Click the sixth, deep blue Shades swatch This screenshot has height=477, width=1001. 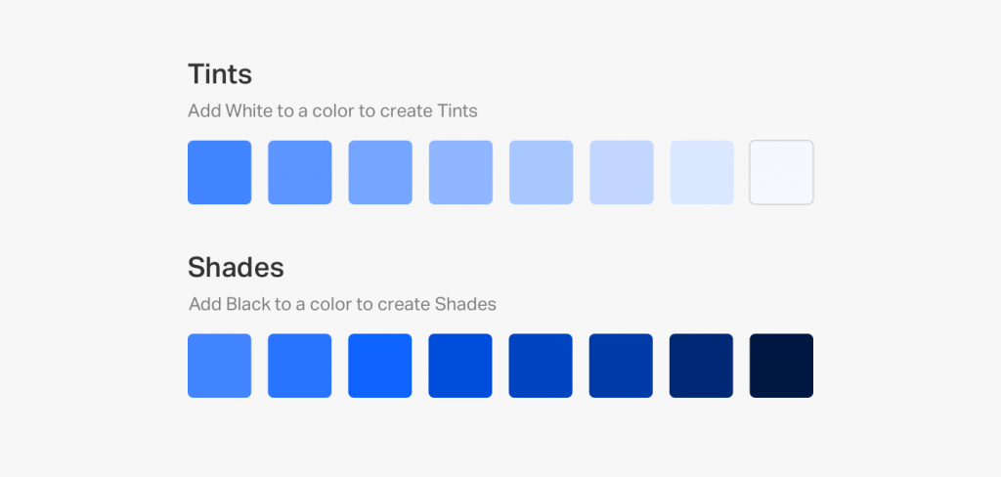[x=621, y=366]
